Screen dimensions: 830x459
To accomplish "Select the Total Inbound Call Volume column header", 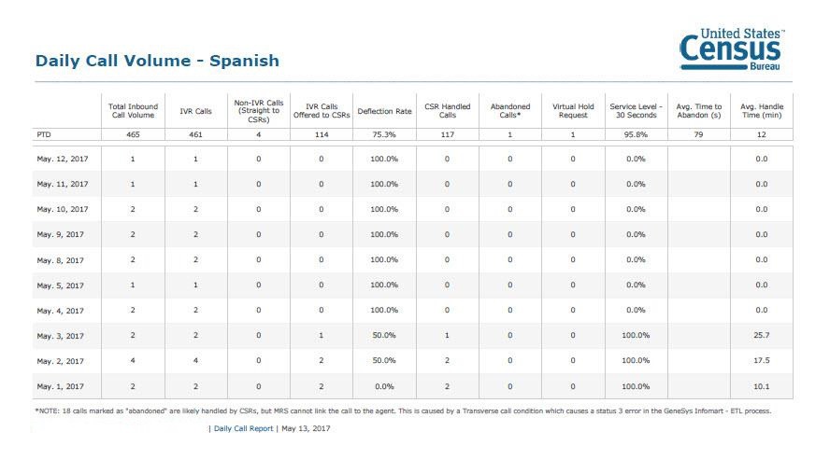I will (x=133, y=111).
